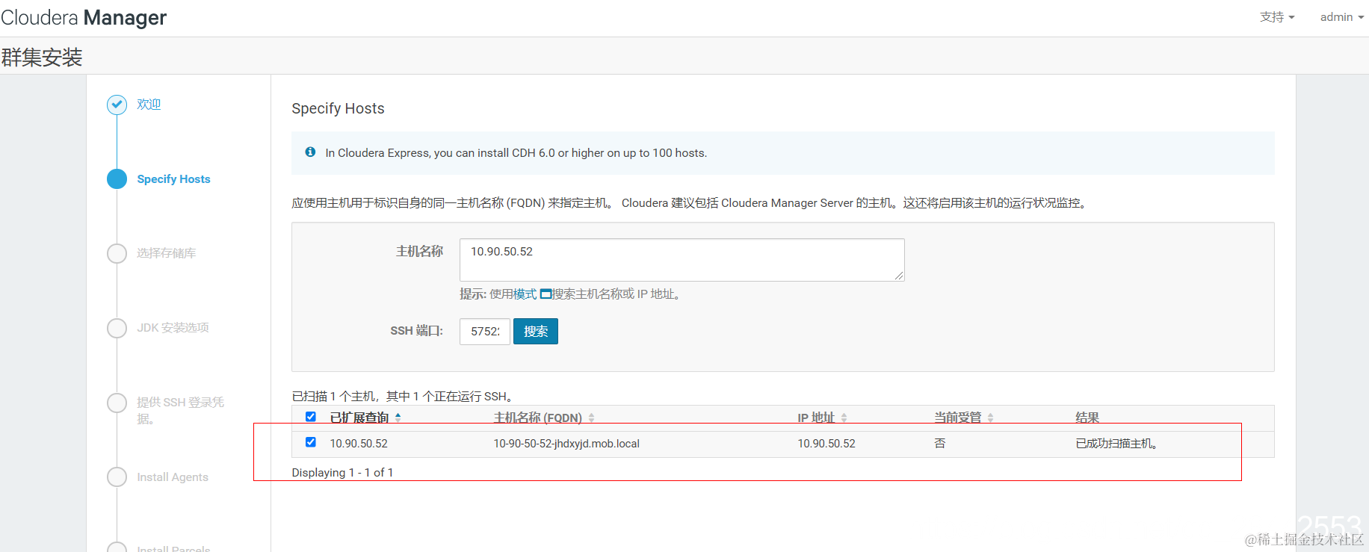Click the 选择存储库 step circle

117,253
